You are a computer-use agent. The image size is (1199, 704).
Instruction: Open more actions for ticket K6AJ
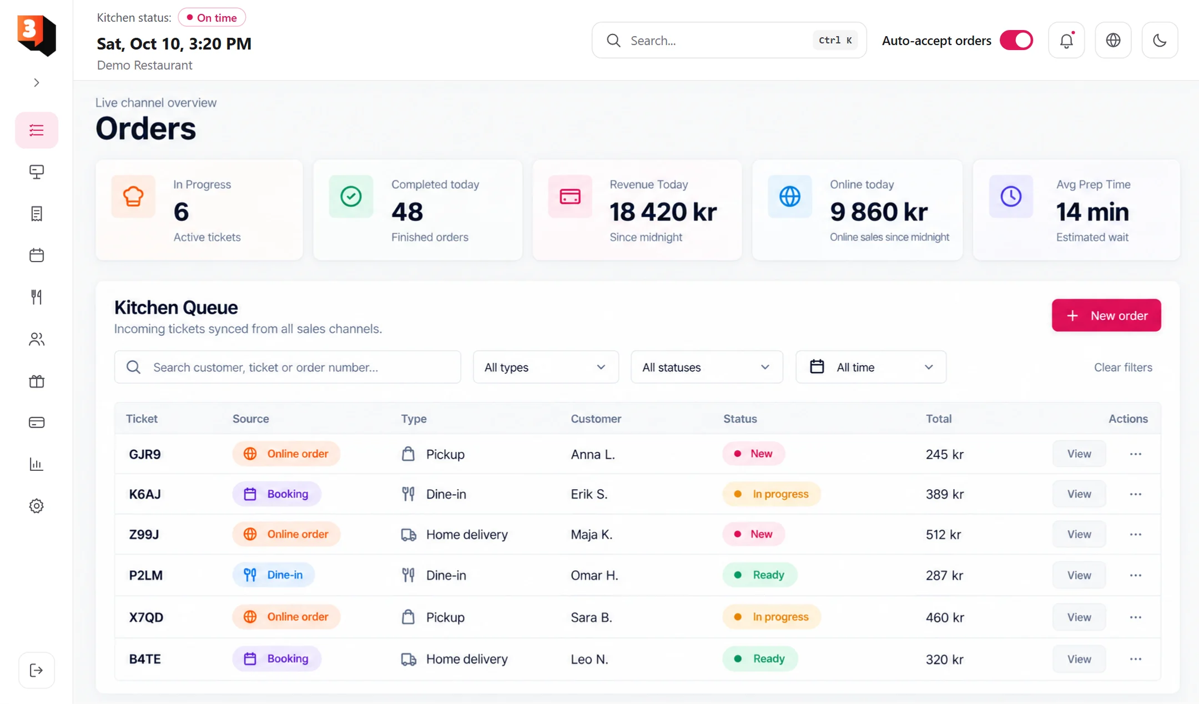click(x=1136, y=494)
